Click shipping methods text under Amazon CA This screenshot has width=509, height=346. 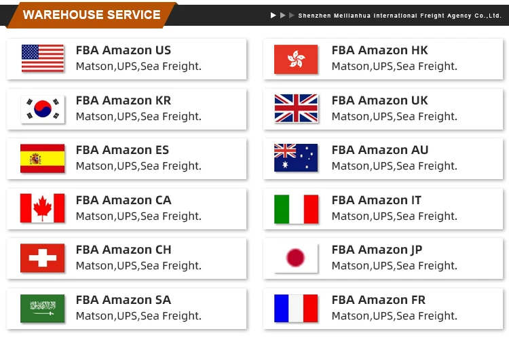coord(138,216)
